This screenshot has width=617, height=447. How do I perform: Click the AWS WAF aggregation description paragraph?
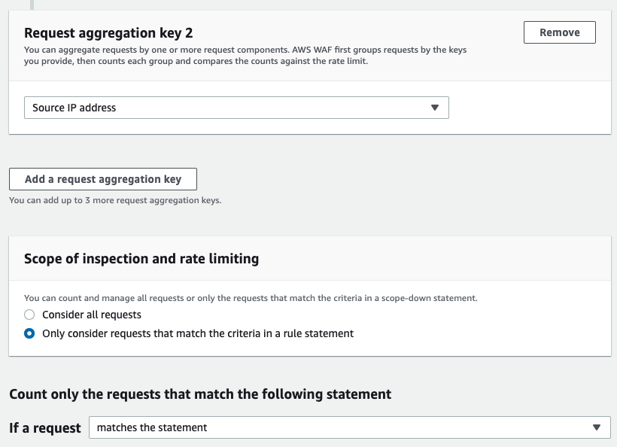click(245, 56)
